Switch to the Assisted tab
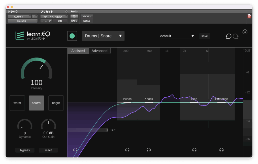The width and height of the screenshot is (258, 164). coord(78,51)
